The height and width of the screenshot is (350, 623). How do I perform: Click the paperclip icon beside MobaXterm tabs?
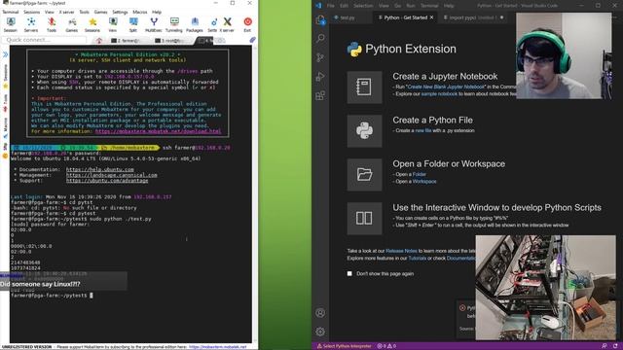click(x=252, y=40)
